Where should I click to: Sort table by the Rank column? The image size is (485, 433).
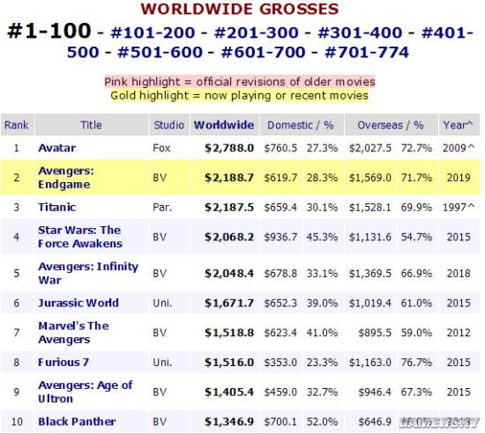(x=16, y=125)
